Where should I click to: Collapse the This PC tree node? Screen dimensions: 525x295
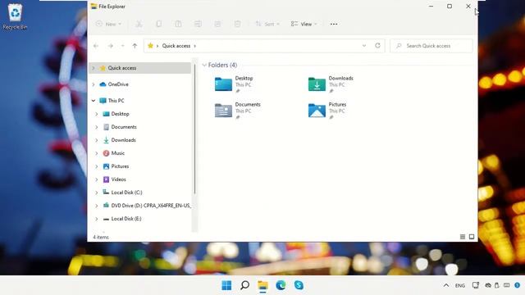[x=94, y=100]
